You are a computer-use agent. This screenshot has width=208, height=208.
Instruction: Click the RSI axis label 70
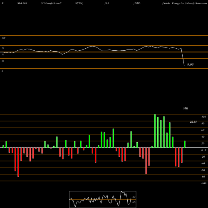coord(3,48)
